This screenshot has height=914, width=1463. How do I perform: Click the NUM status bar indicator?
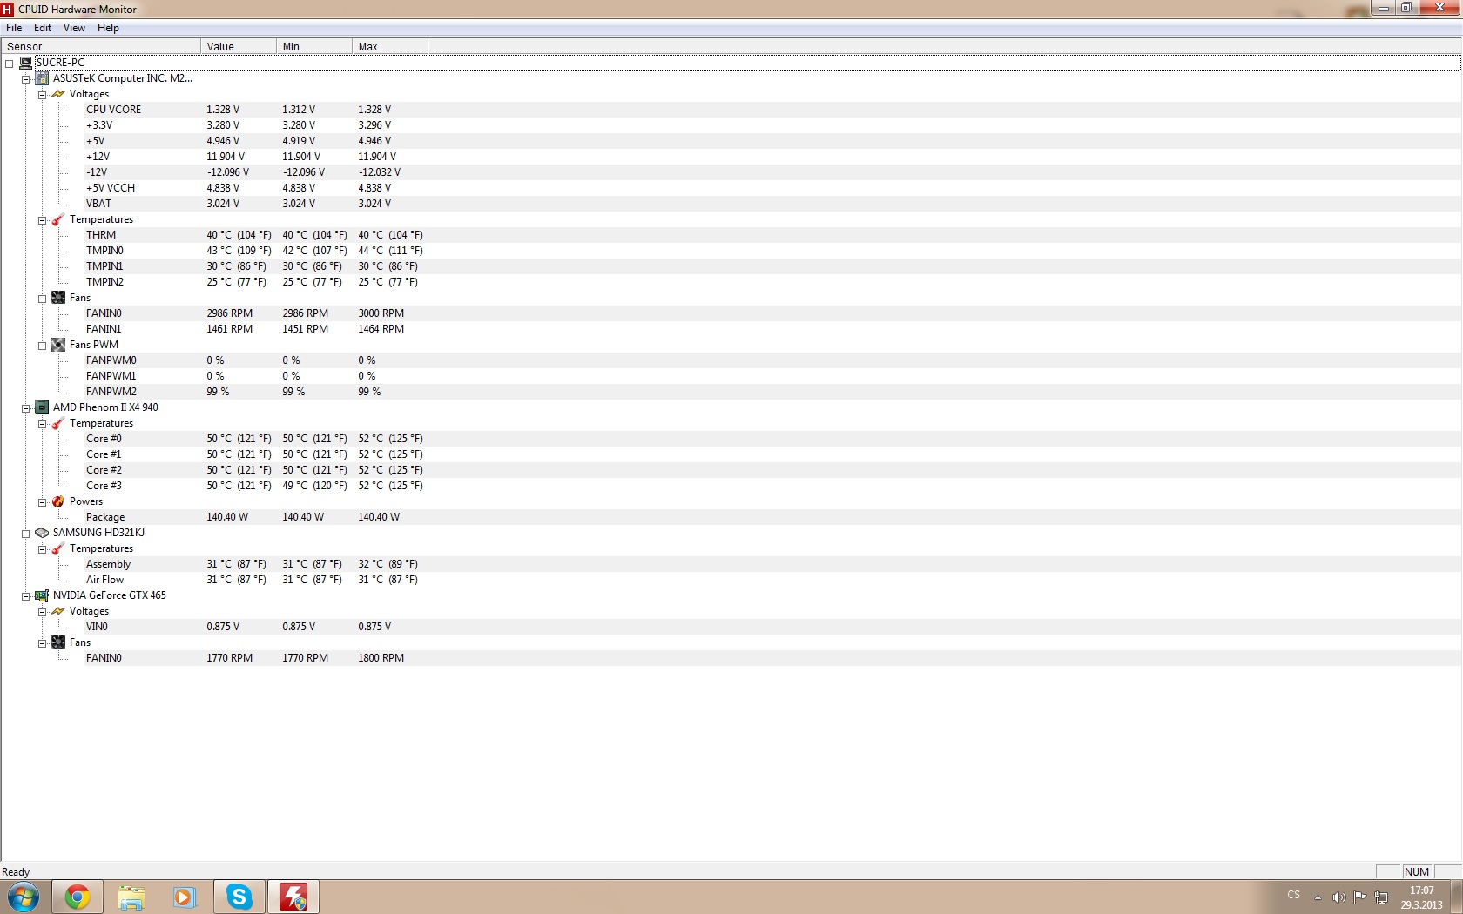pyautogui.click(x=1416, y=872)
